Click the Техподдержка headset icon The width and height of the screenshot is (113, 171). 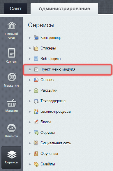36,101
